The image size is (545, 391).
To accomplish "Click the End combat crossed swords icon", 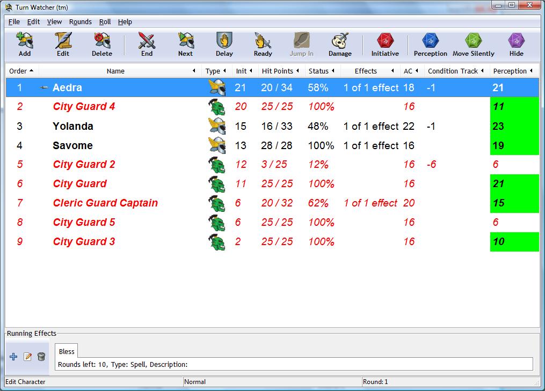I will [147, 41].
